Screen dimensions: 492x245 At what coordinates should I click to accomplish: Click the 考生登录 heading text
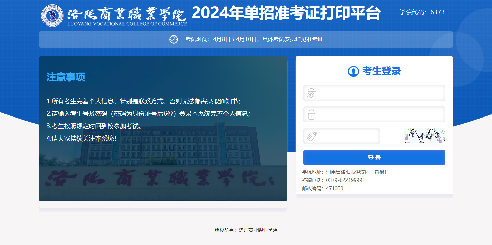coord(381,71)
